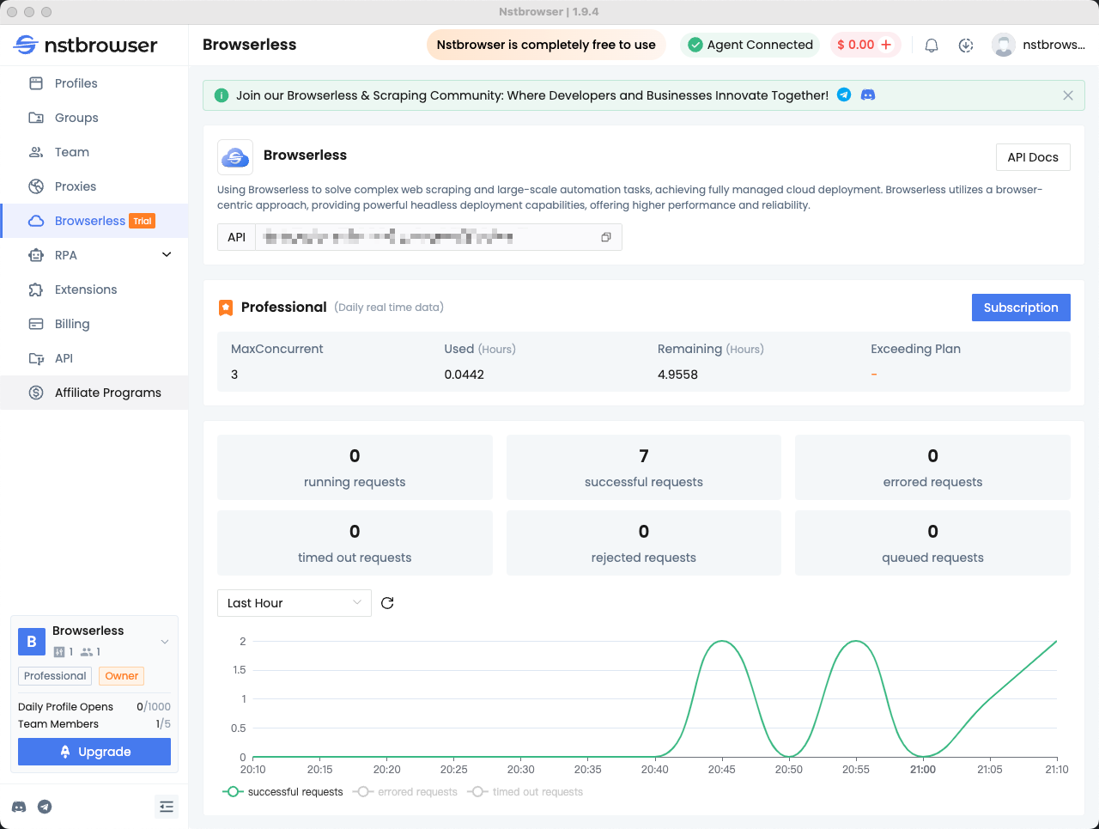
Task: Click the Owner role tag
Action: coord(121,676)
